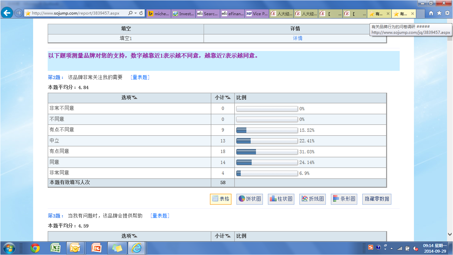453x255 pixels.
Task: Click the 填空1 table cell
Action: [126, 38]
